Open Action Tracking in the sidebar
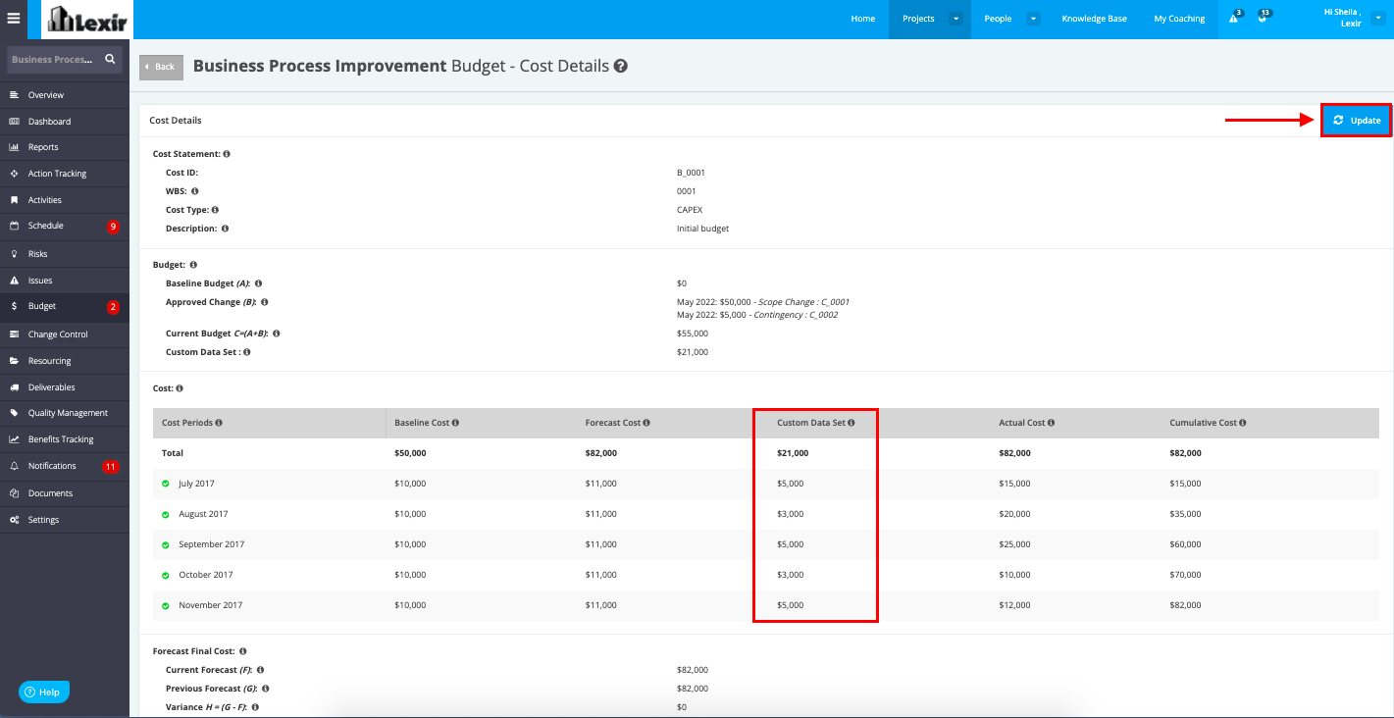The image size is (1394, 718). point(65,174)
